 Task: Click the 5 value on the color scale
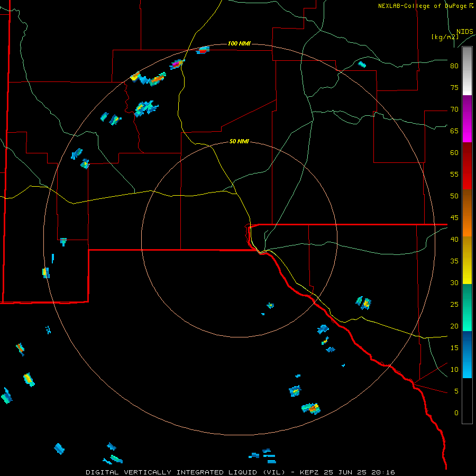coord(456,391)
